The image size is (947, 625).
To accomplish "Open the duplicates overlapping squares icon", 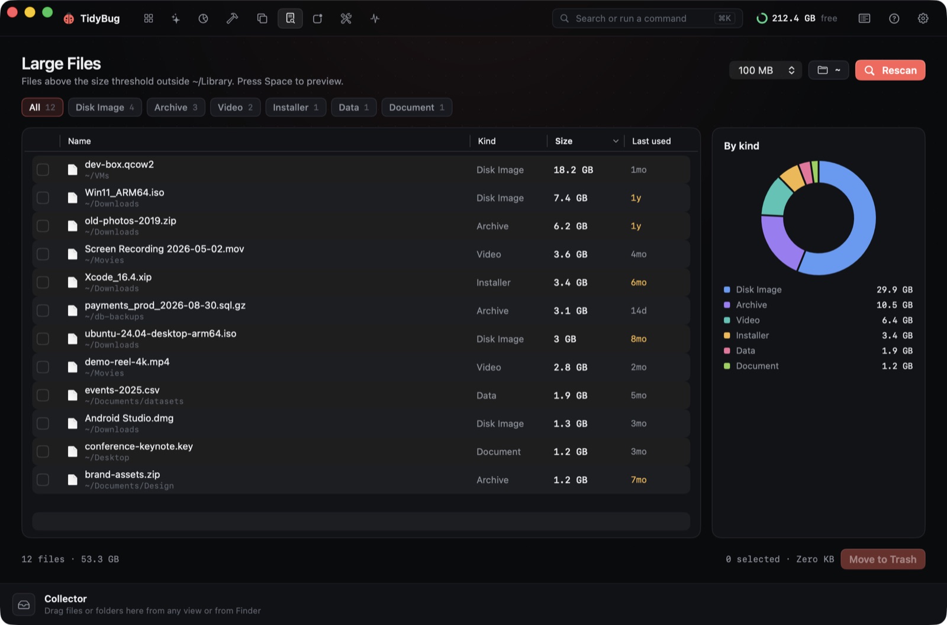I will [262, 18].
